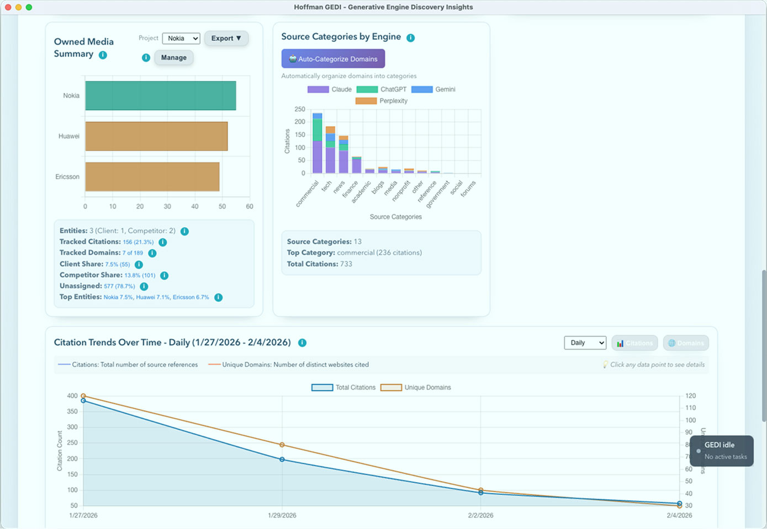The image size is (767, 529).
Task: Toggle Unique Domains legend item
Action: coord(416,387)
